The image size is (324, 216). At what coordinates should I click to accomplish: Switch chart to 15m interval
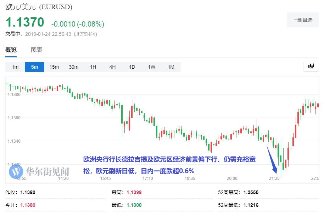pyautogui.click(x=54, y=67)
